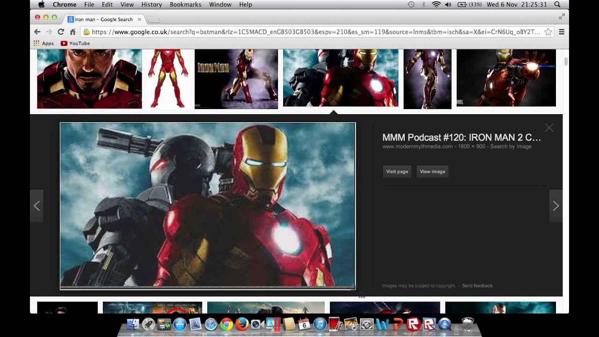Launch Safari from the dock
The image size is (599, 337).
[x=211, y=324]
